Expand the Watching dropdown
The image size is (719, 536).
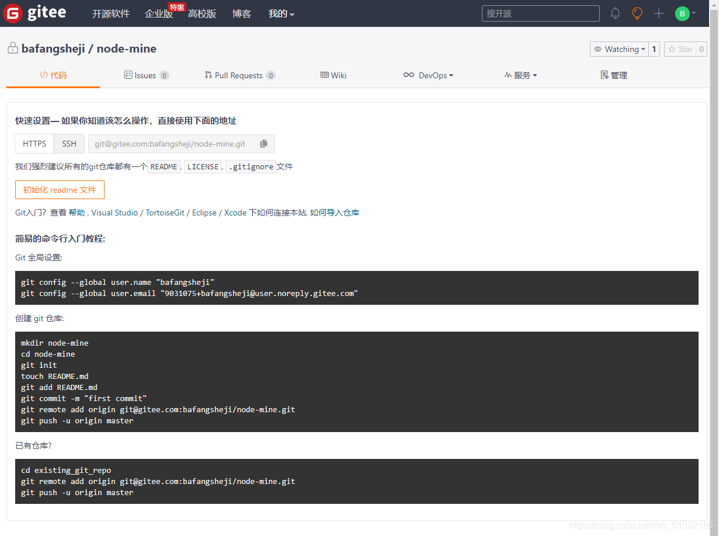tap(619, 49)
